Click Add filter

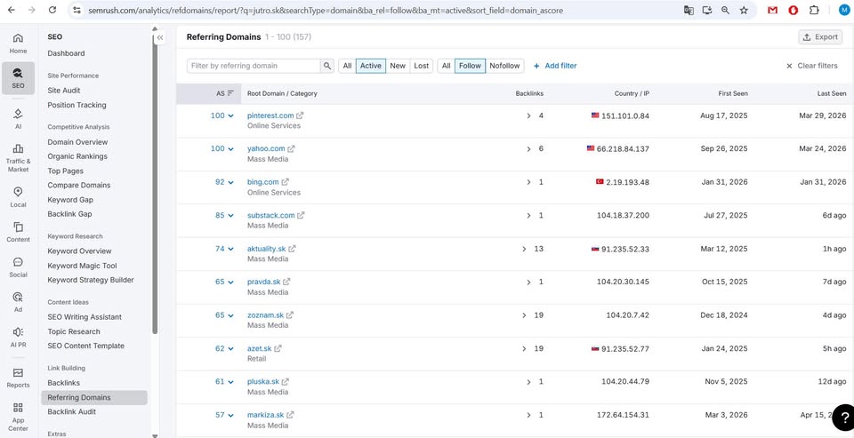[x=555, y=66]
